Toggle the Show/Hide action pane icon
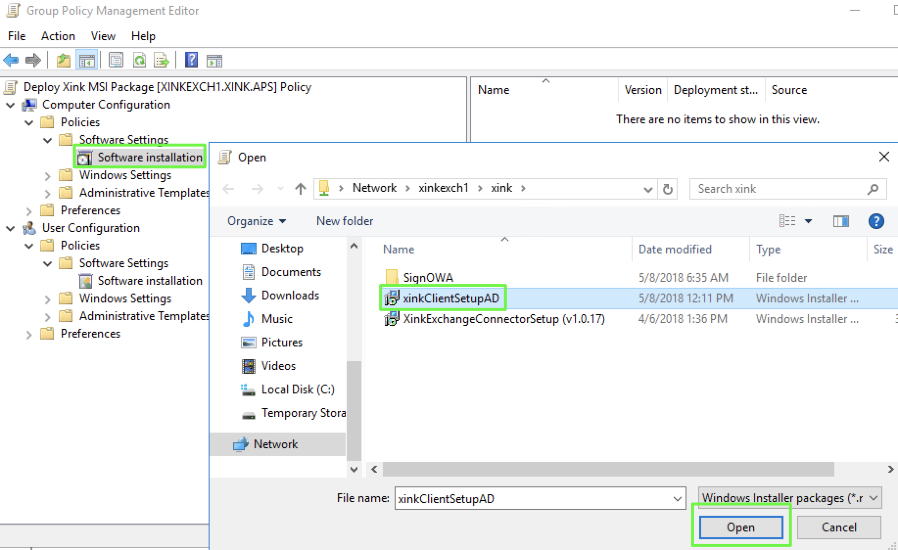Viewport: 898px width, 550px height. 214,61
